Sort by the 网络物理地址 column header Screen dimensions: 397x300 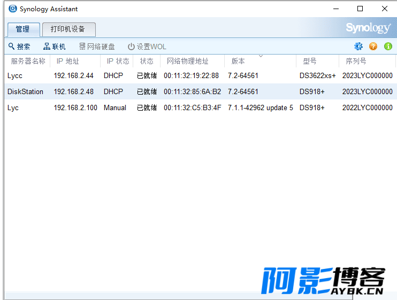click(x=193, y=61)
